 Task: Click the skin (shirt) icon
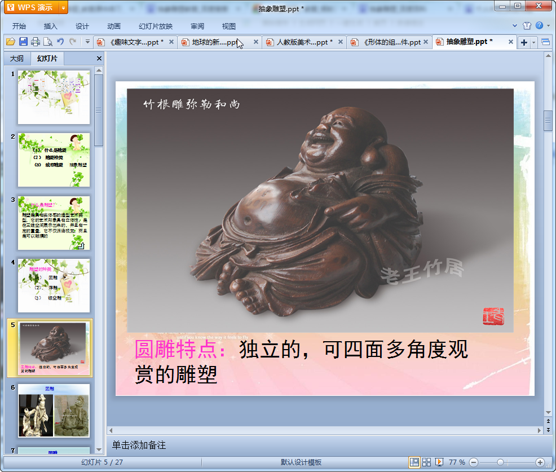[x=527, y=25]
